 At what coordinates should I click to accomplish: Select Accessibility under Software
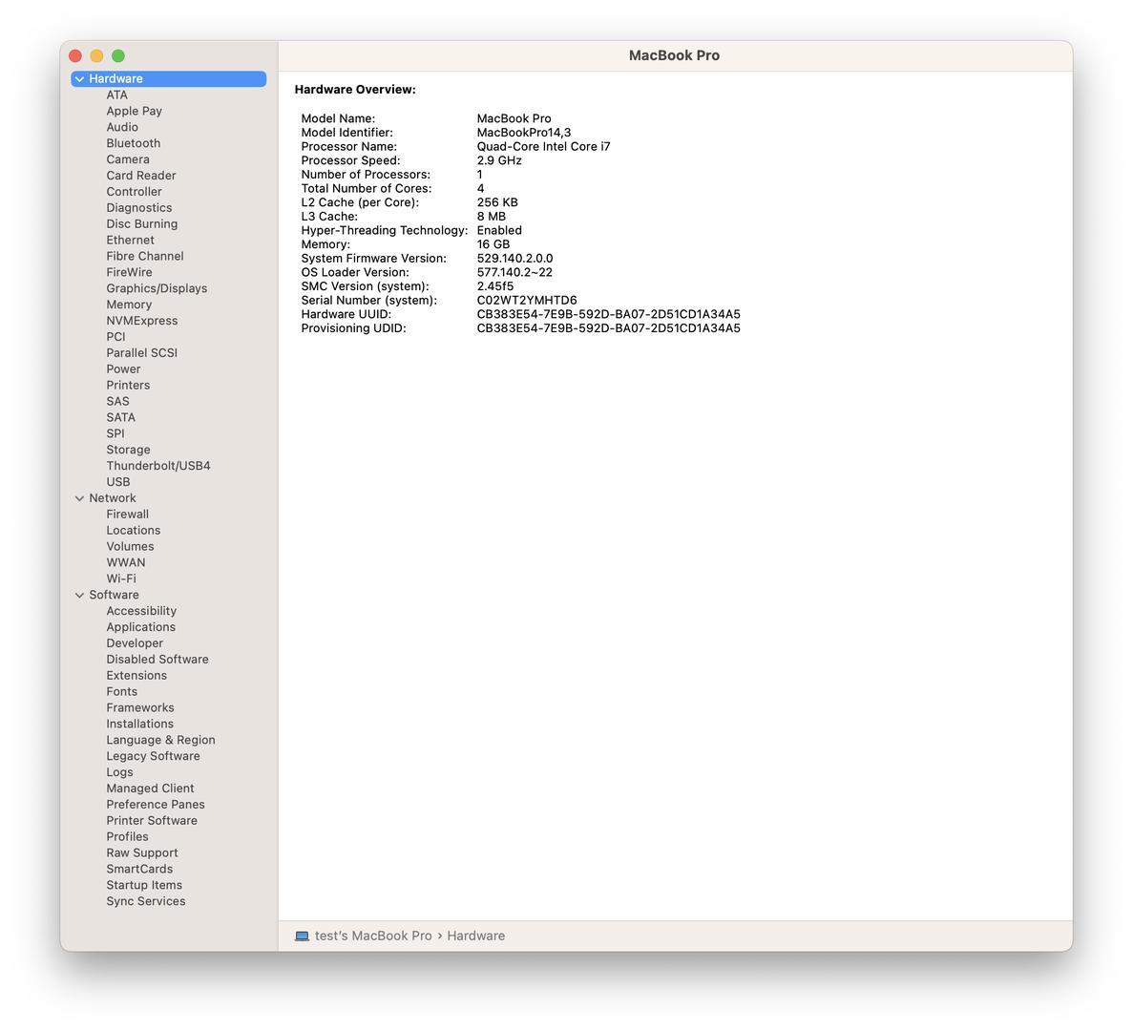pos(141,611)
